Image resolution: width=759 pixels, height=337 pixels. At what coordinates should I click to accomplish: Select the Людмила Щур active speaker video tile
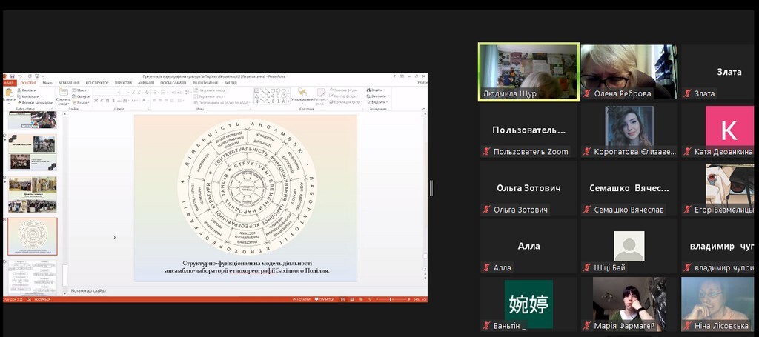[x=528, y=72]
